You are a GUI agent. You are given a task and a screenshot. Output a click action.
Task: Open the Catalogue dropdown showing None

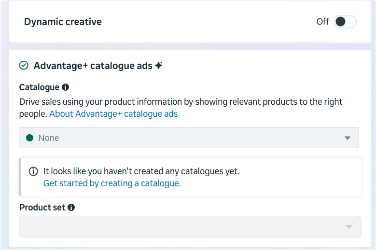click(189, 138)
